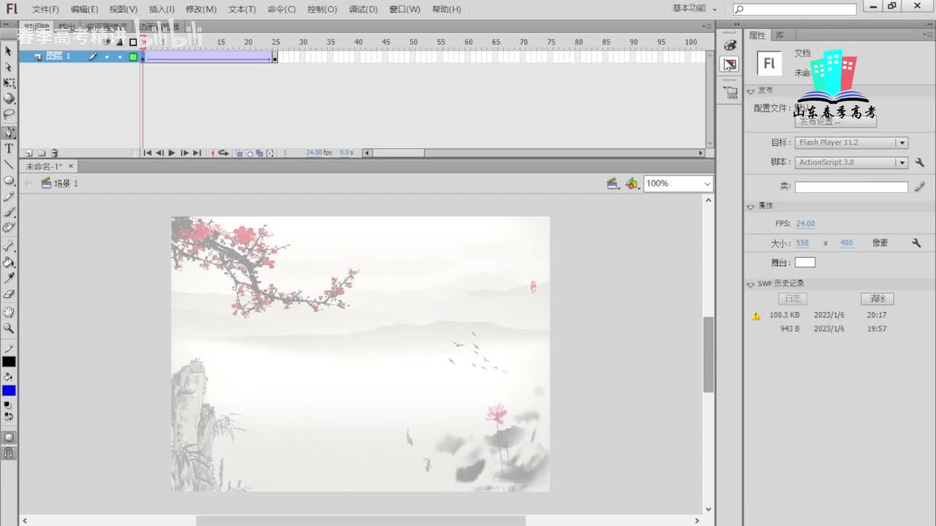Viewport: 936px width, 526px height.
Task: Select the Bone tool
Action: (x=9, y=246)
